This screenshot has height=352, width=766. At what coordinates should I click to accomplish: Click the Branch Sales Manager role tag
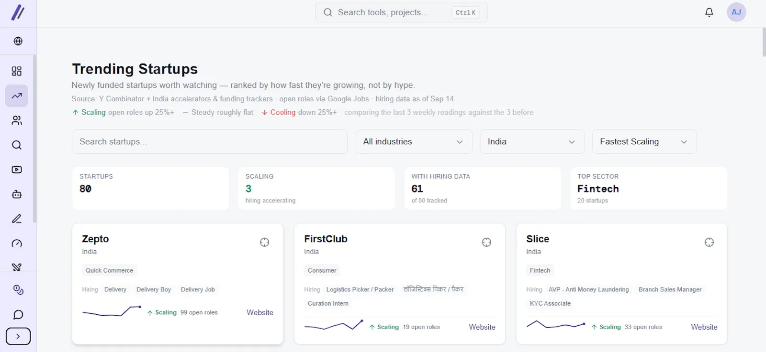pyautogui.click(x=670, y=289)
